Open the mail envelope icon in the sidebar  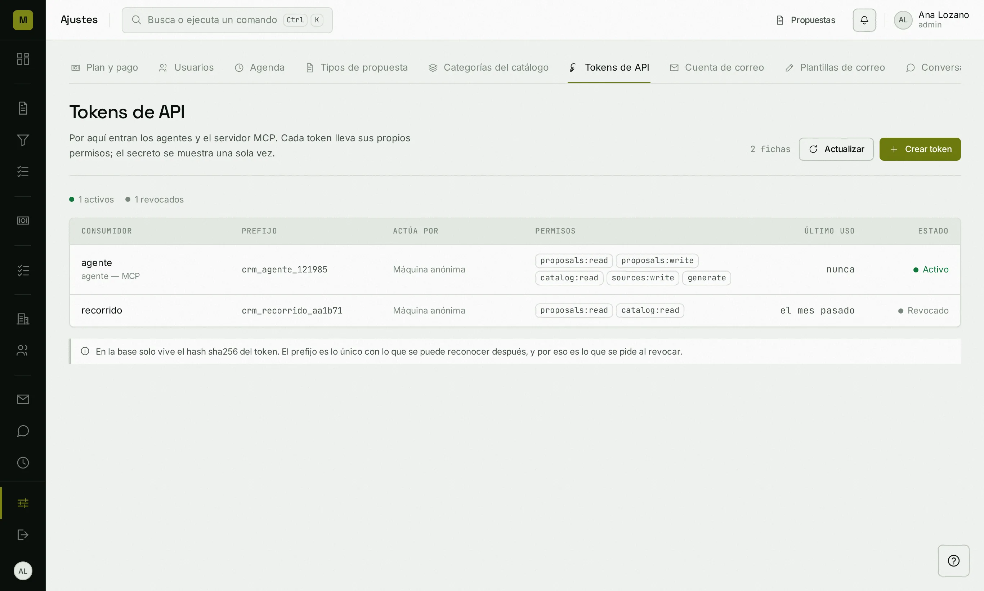click(23, 399)
